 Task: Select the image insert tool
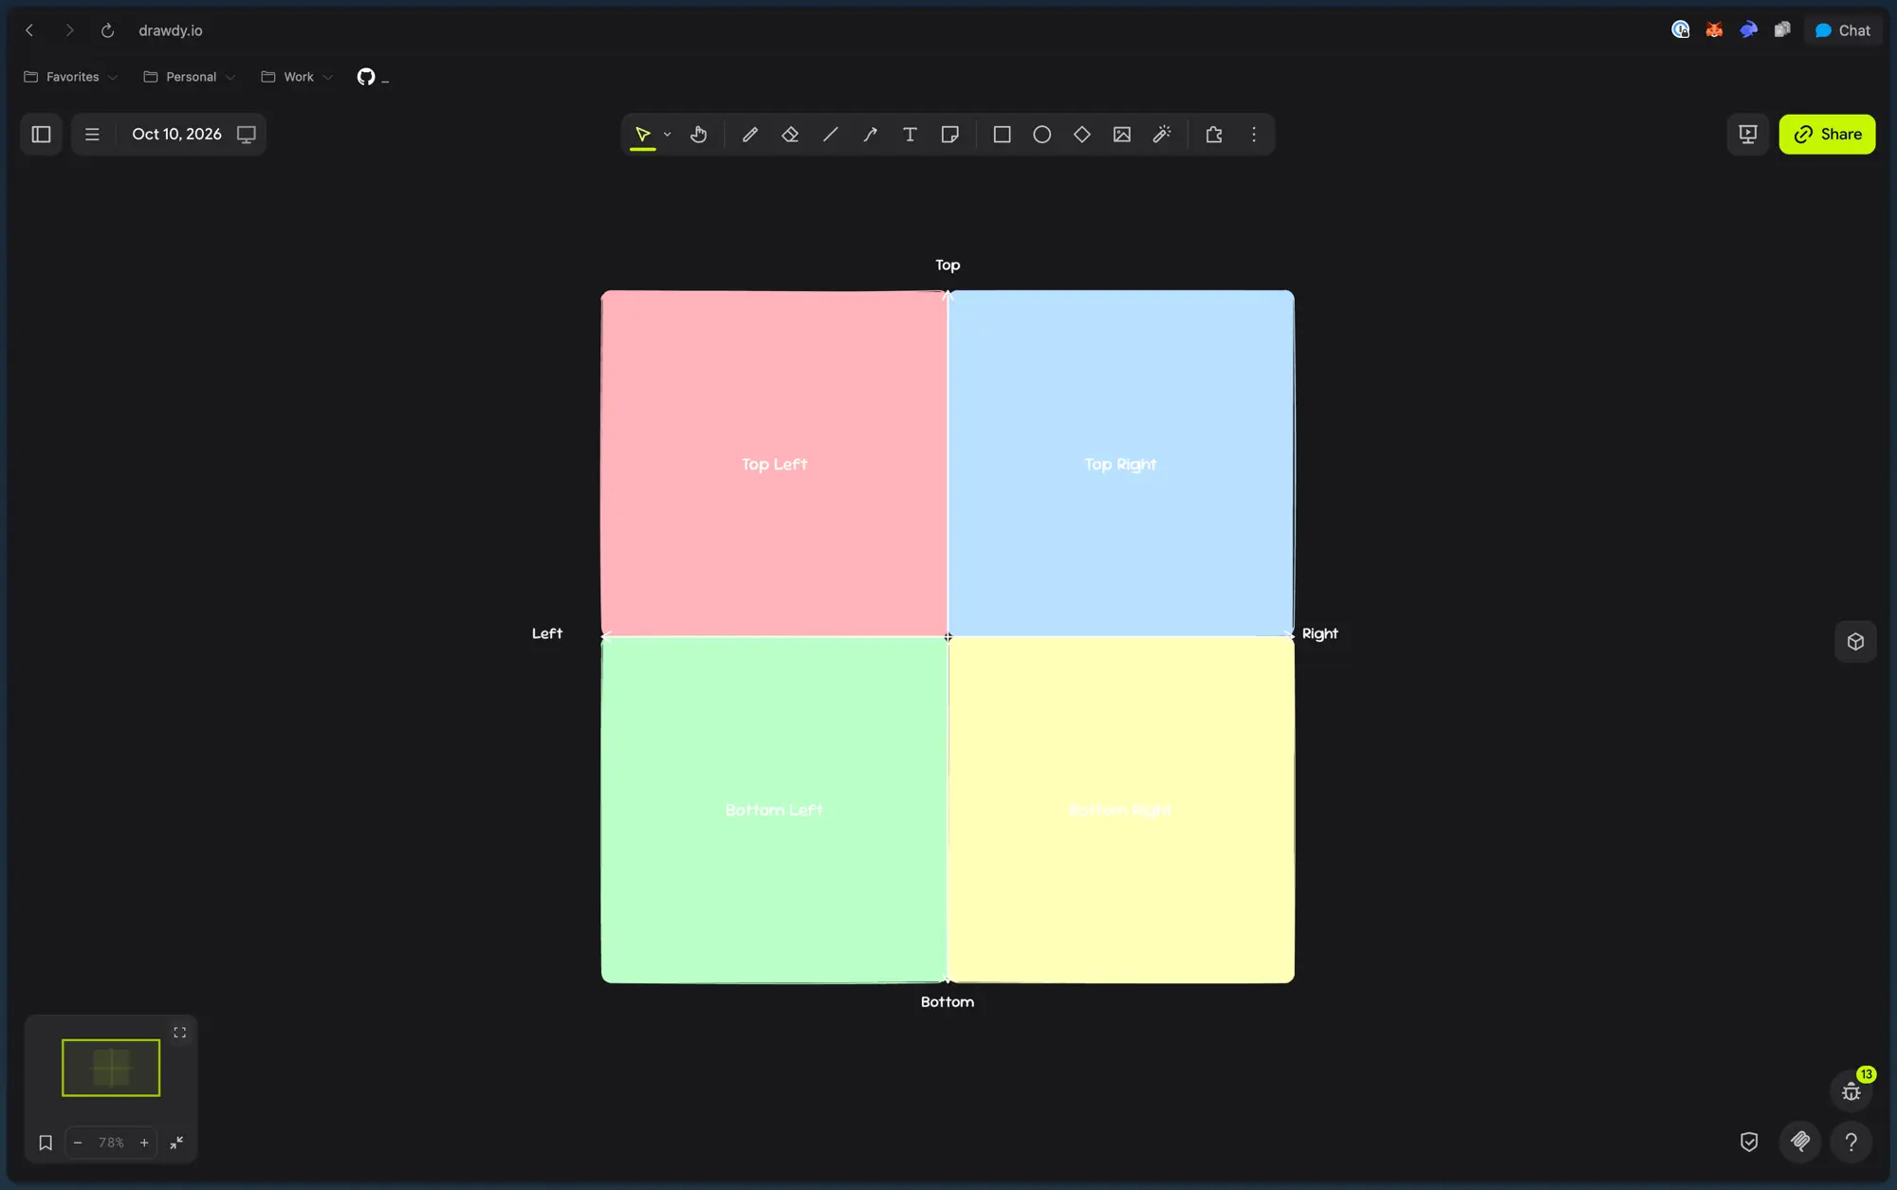(1122, 135)
